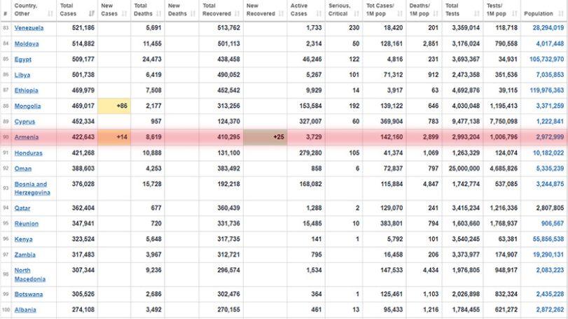The image size is (568, 319).
Task: Select Armenia's +25 New Recovered cell
Action: (265, 137)
